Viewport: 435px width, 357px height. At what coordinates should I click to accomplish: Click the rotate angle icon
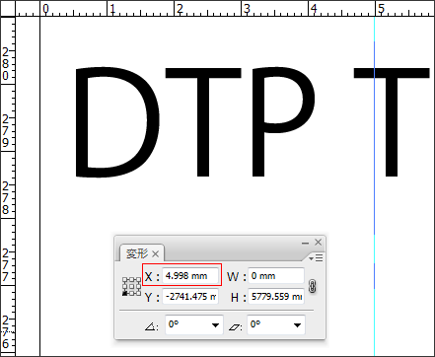[x=152, y=326]
